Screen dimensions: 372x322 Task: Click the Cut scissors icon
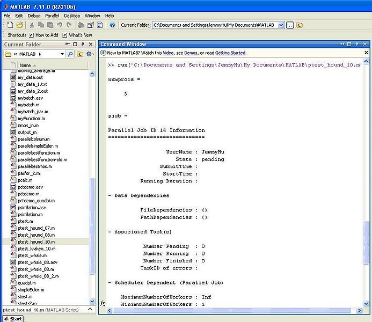tap(32, 25)
